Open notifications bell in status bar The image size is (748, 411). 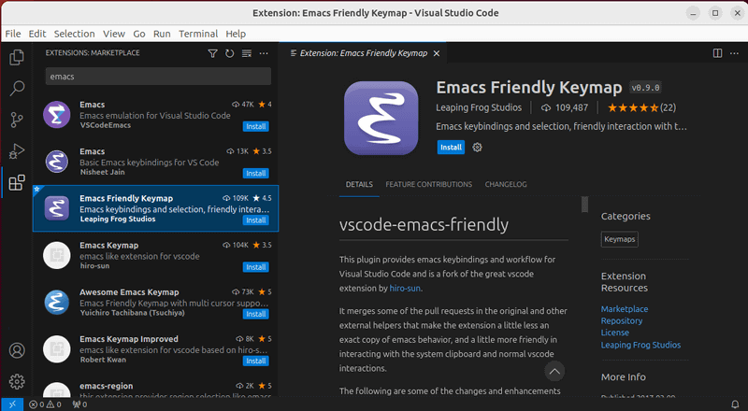[x=735, y=404]
